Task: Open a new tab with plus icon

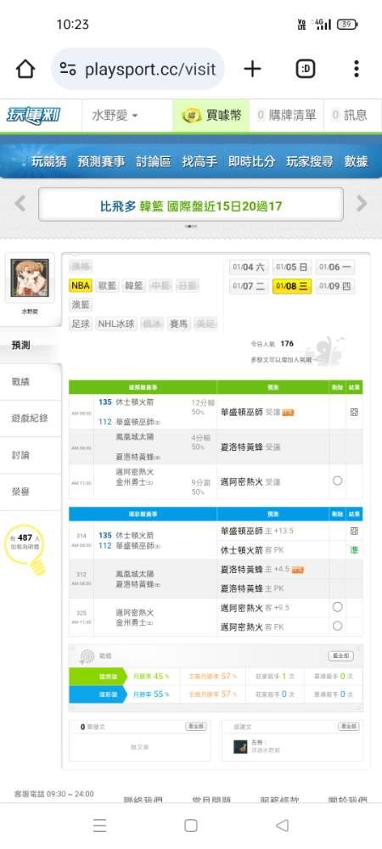Action: click(252, 69)
